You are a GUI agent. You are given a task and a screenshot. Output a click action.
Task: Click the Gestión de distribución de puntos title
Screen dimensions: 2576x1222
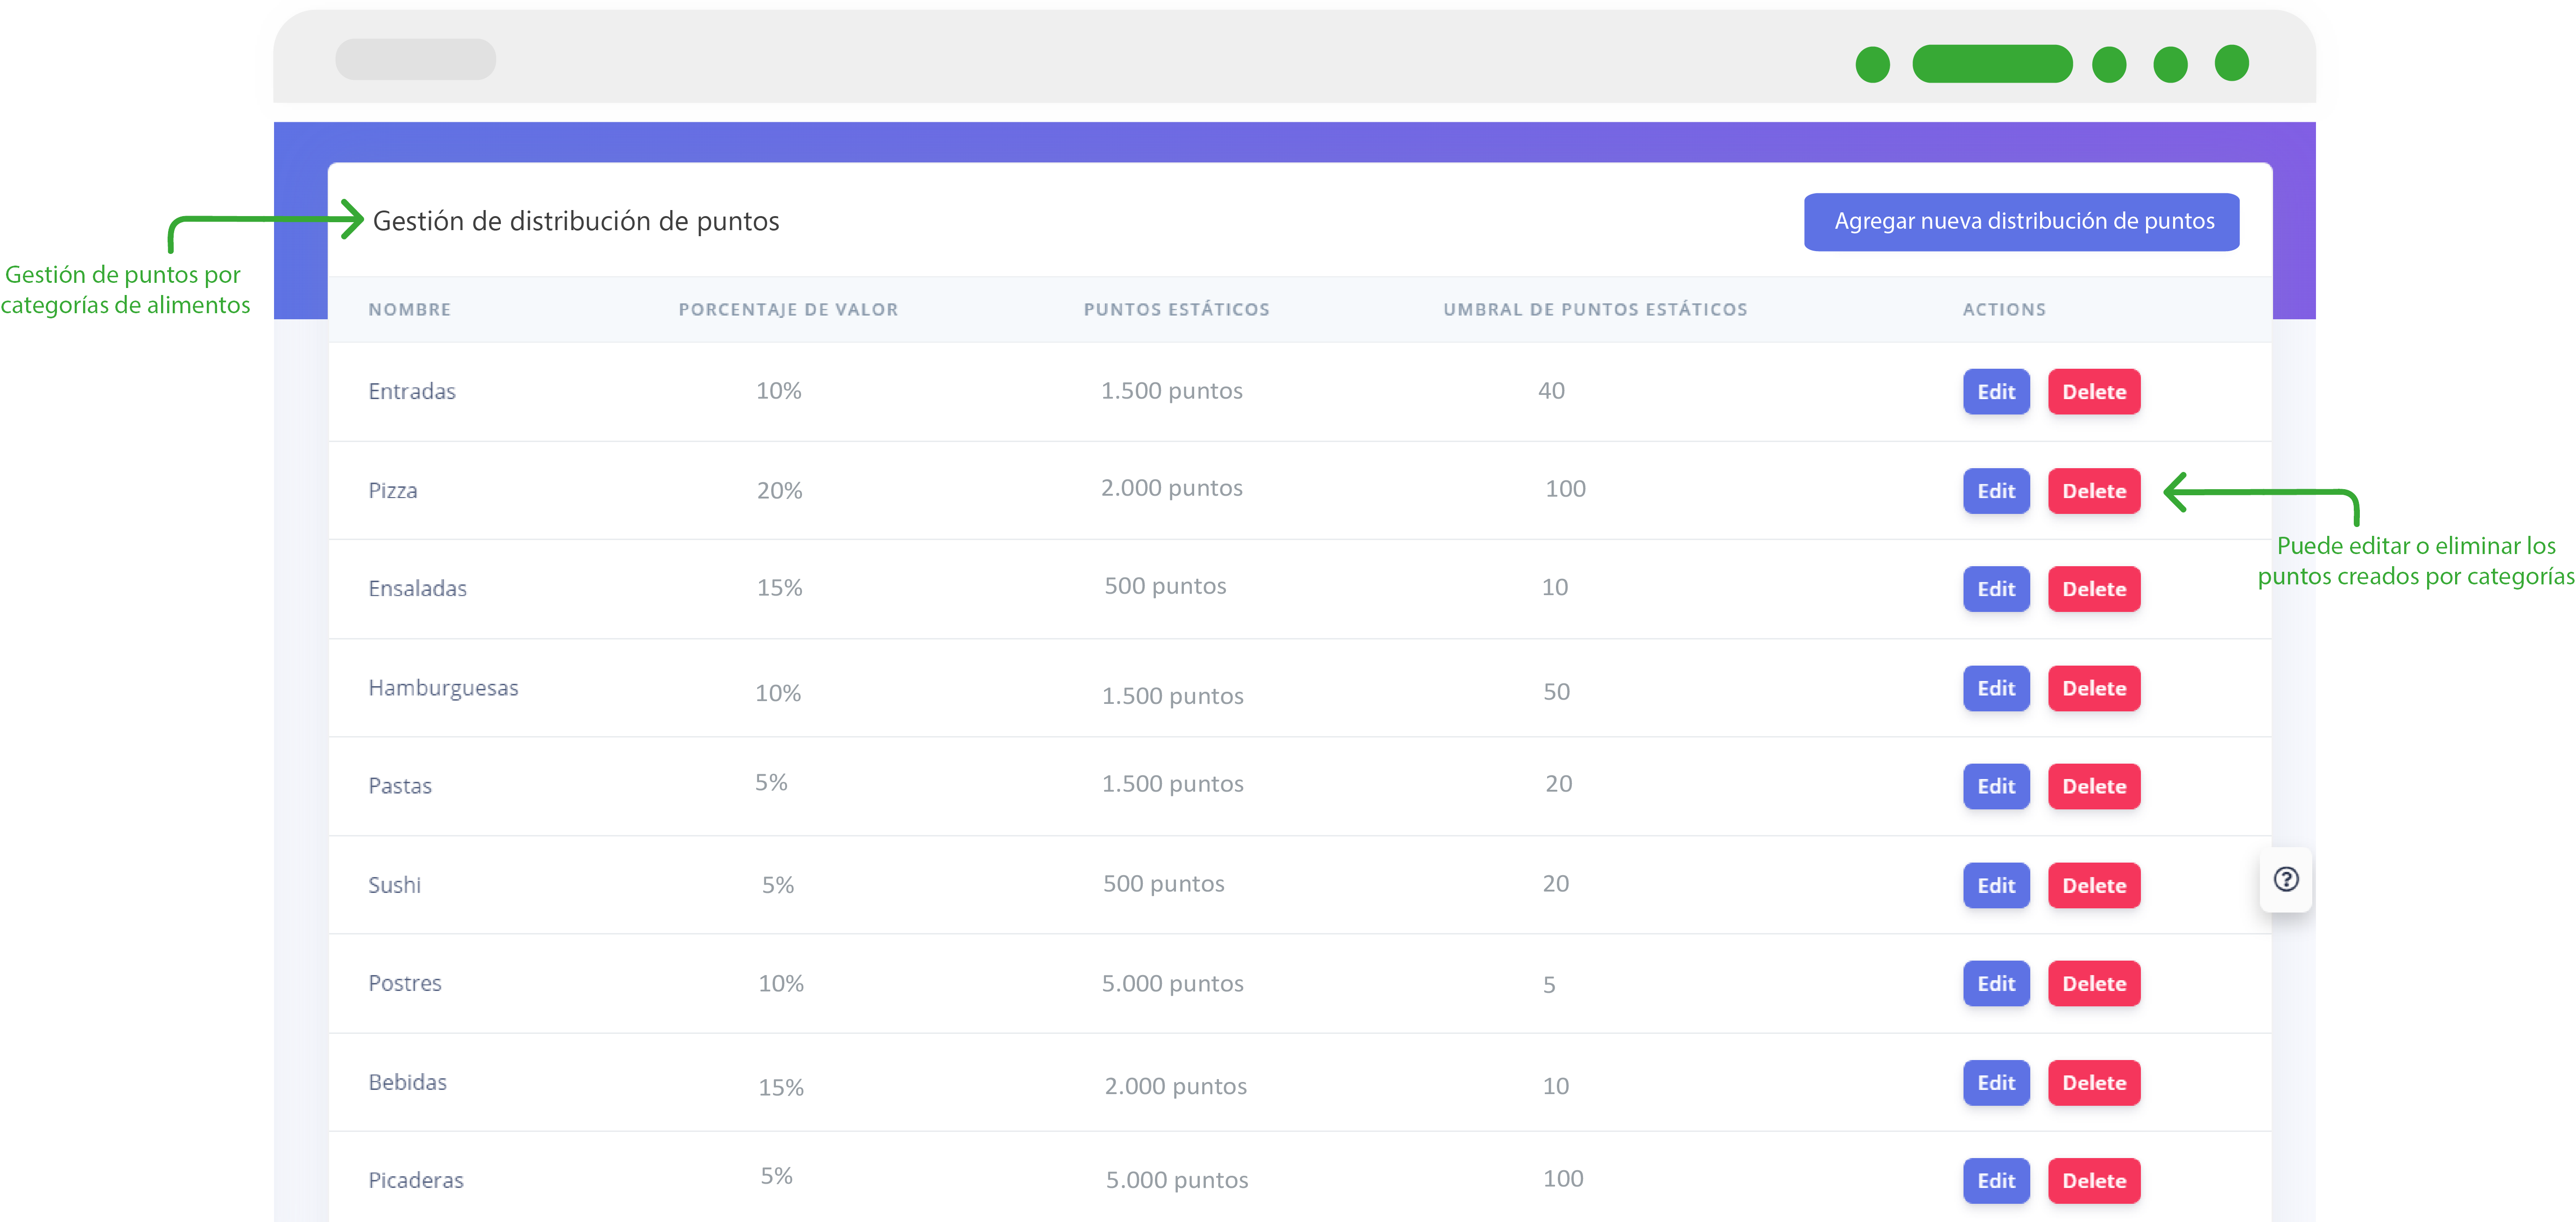tap(575, 221)
